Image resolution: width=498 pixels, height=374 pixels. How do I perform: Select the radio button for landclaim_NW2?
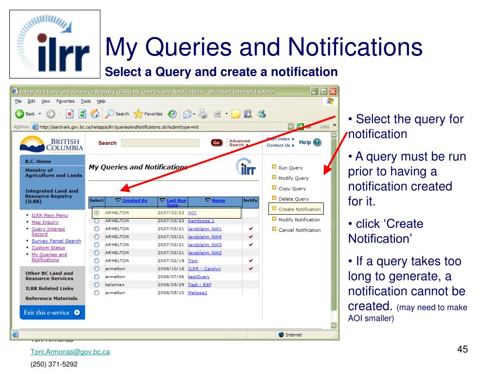[97, 253]
